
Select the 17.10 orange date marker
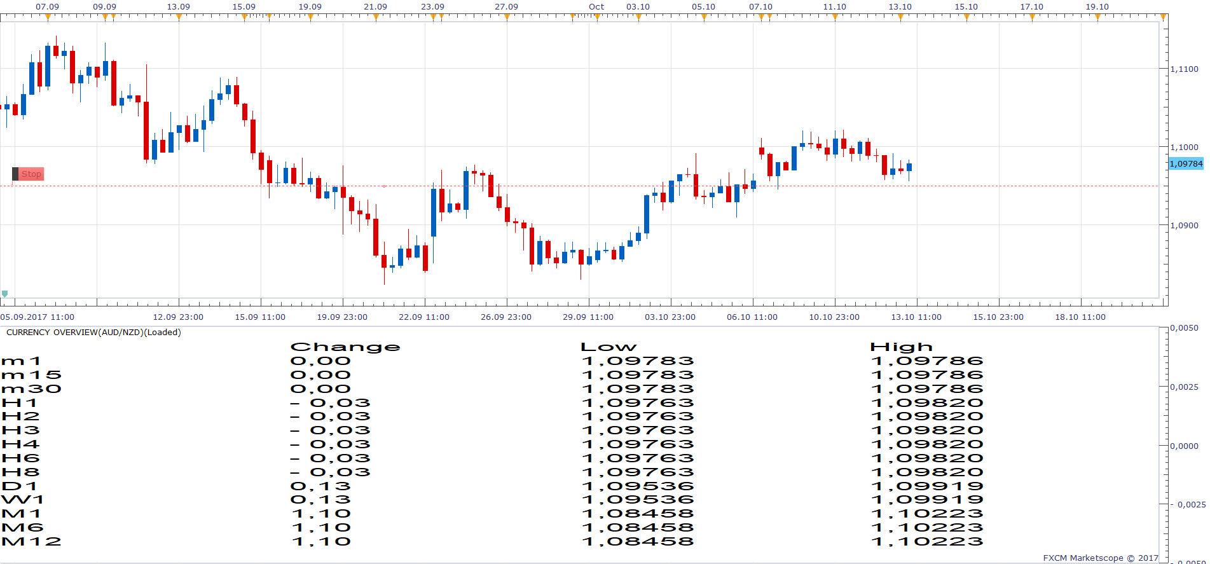point(1032,17)
